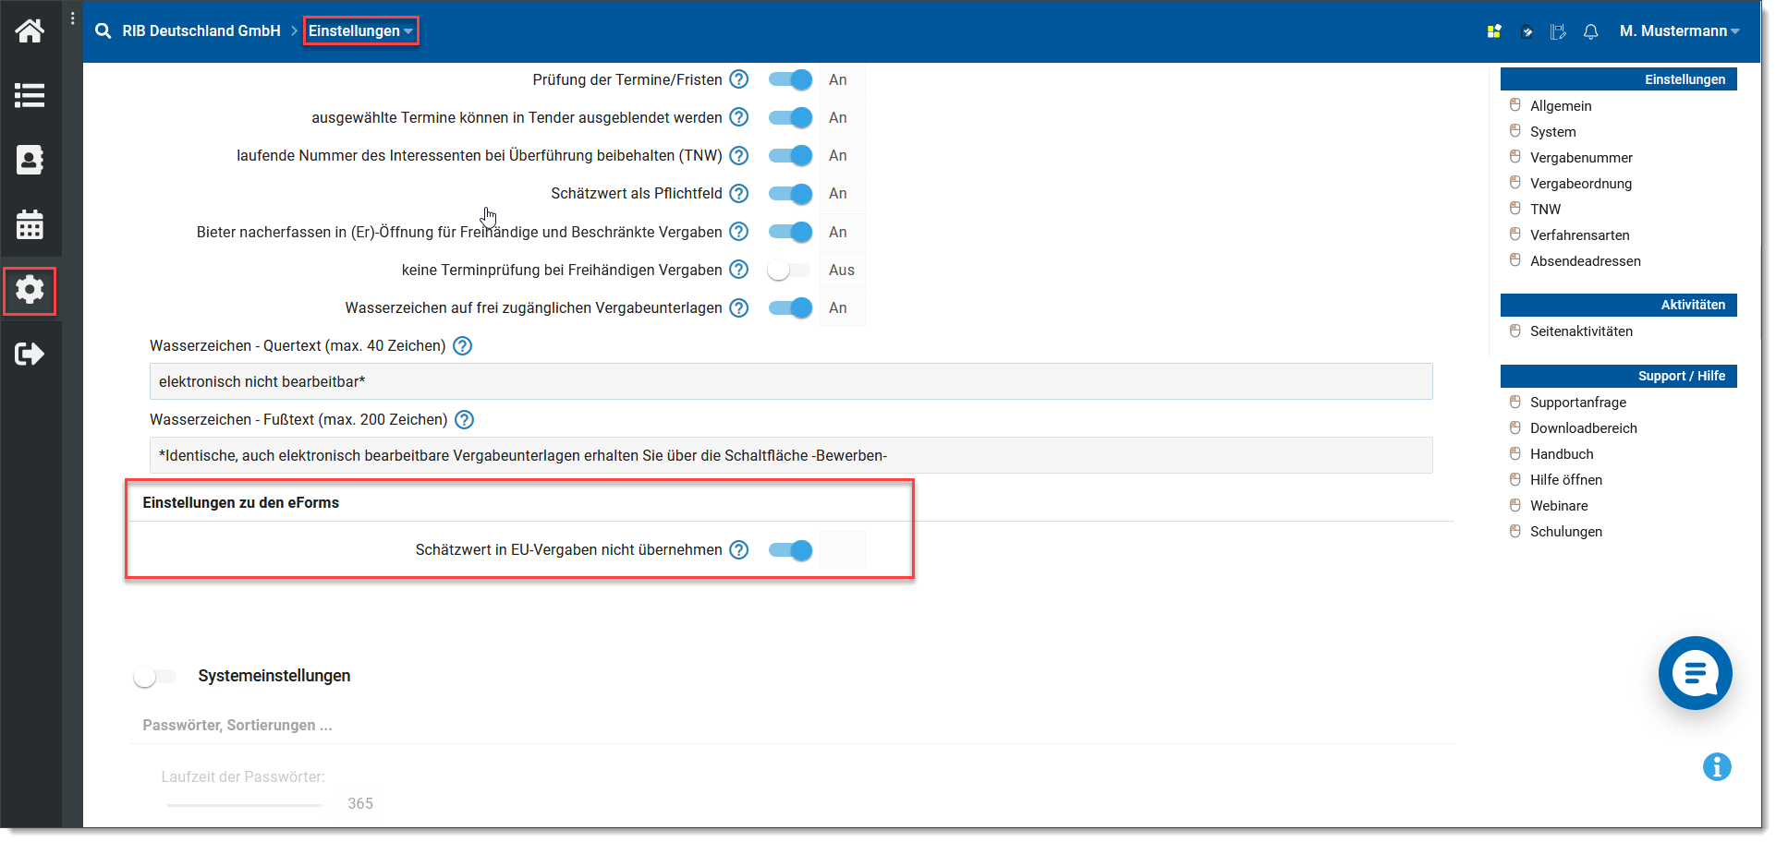
Task: Show help for ausgewählte Termine in Tender
Action: coord(738,117)
